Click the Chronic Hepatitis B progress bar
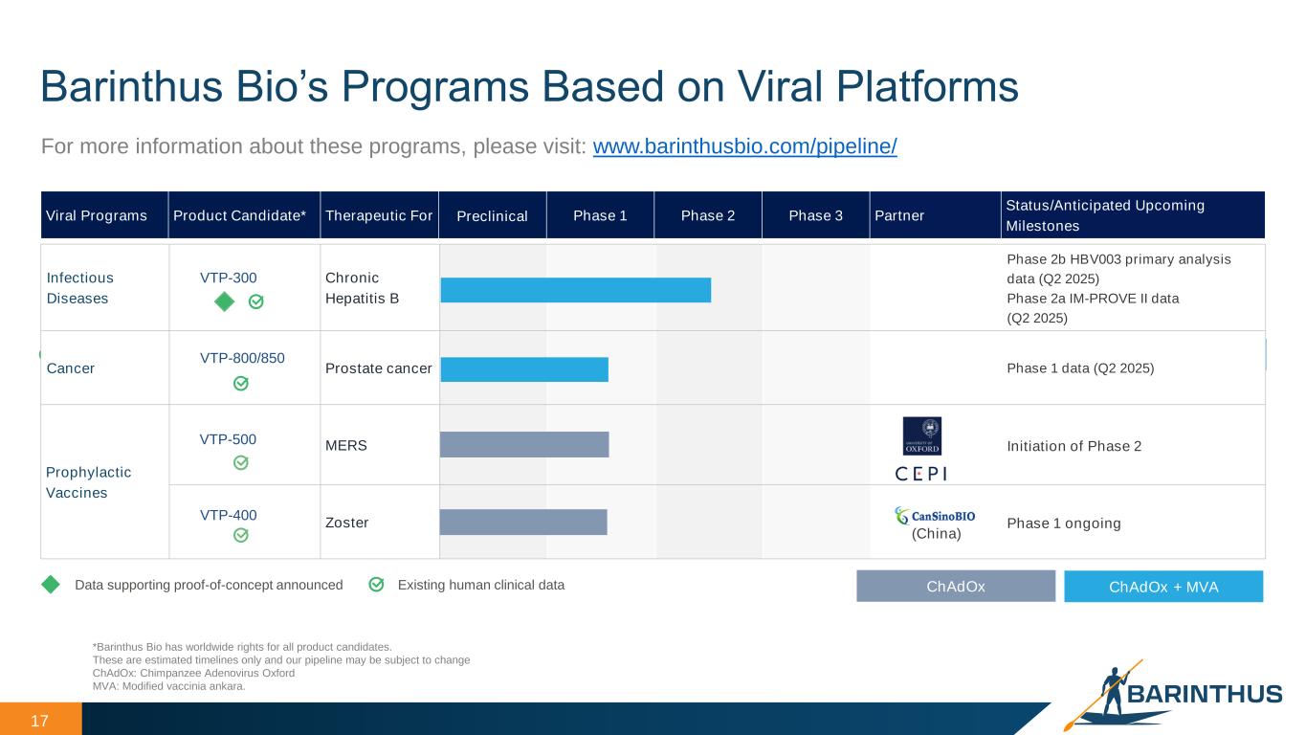1306x735 pixels. click(x=575, y=290)
